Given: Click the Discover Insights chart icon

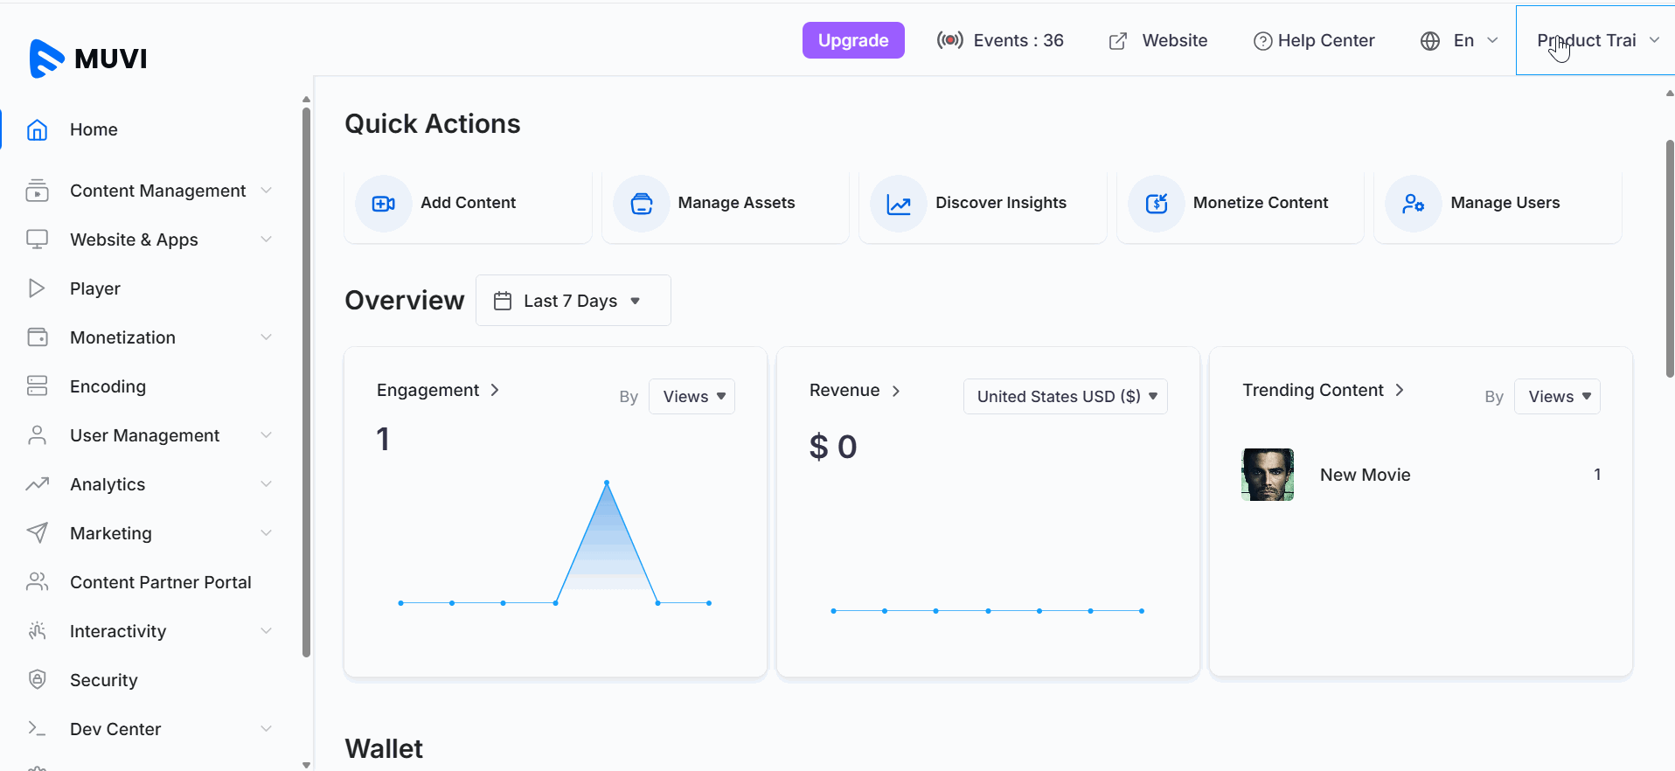Looking at the screenshot, I should point(898,204).
